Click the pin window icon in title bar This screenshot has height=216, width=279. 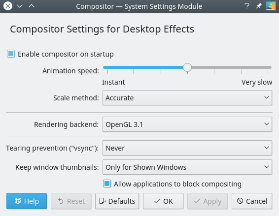pyautogui.click(x=258, y=6)
